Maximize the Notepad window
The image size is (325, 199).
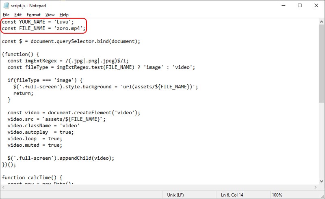point(299,6)
